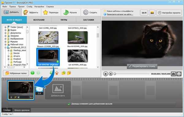184x117 pixels.
Task: Select the cat-694730 black cat thumbnail
Action: pos(48,57)
